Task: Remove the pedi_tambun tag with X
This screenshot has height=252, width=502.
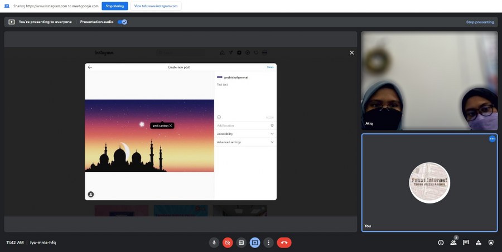Action: point(171,126)
